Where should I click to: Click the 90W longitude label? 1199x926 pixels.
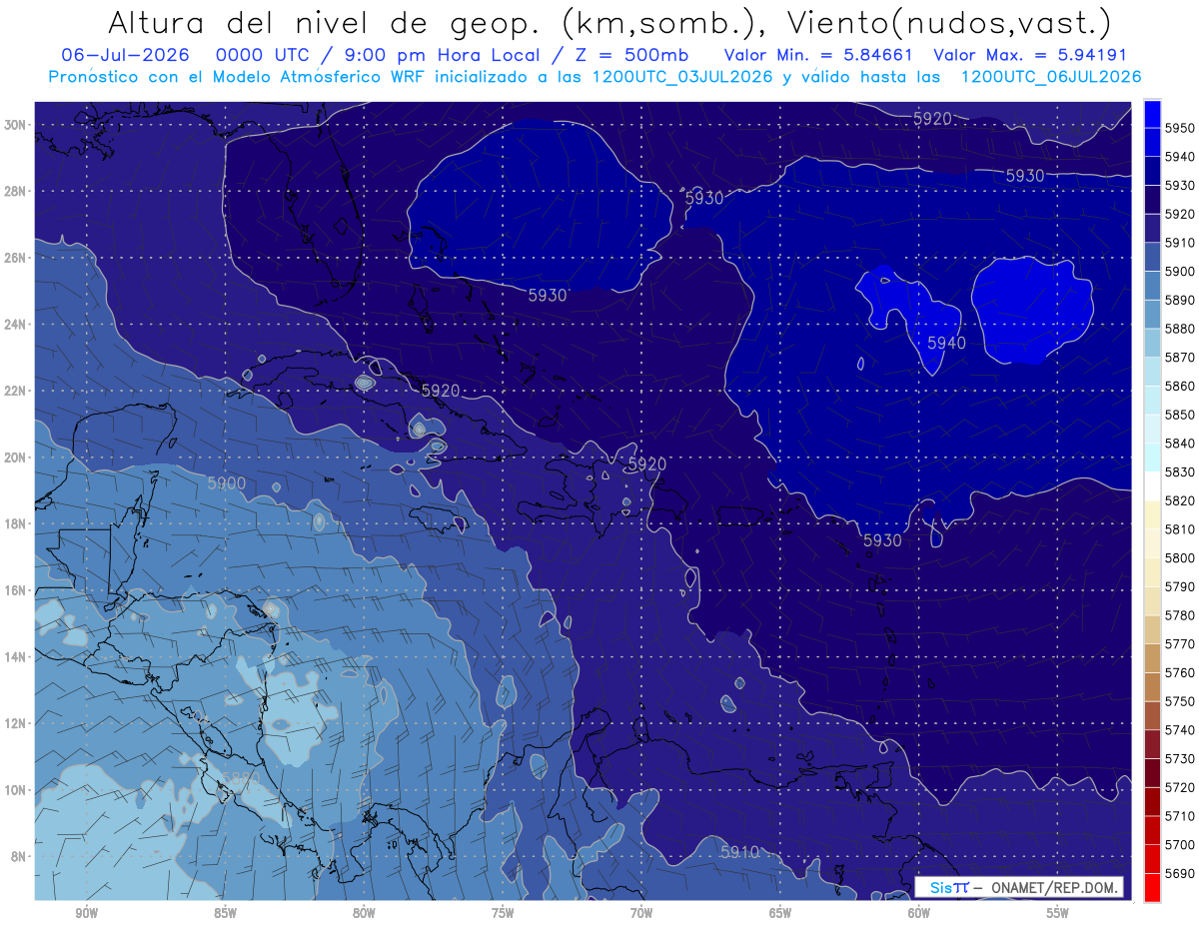coord(86,914)
